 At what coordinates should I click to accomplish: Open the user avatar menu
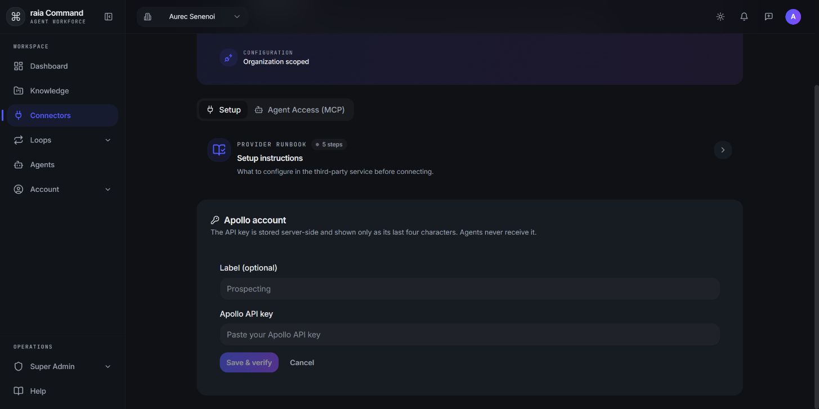(x=793, y=17)
